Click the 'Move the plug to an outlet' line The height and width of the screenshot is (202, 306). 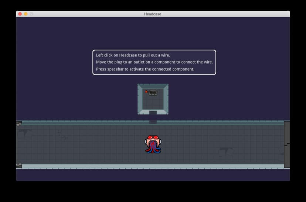[154, 62]
